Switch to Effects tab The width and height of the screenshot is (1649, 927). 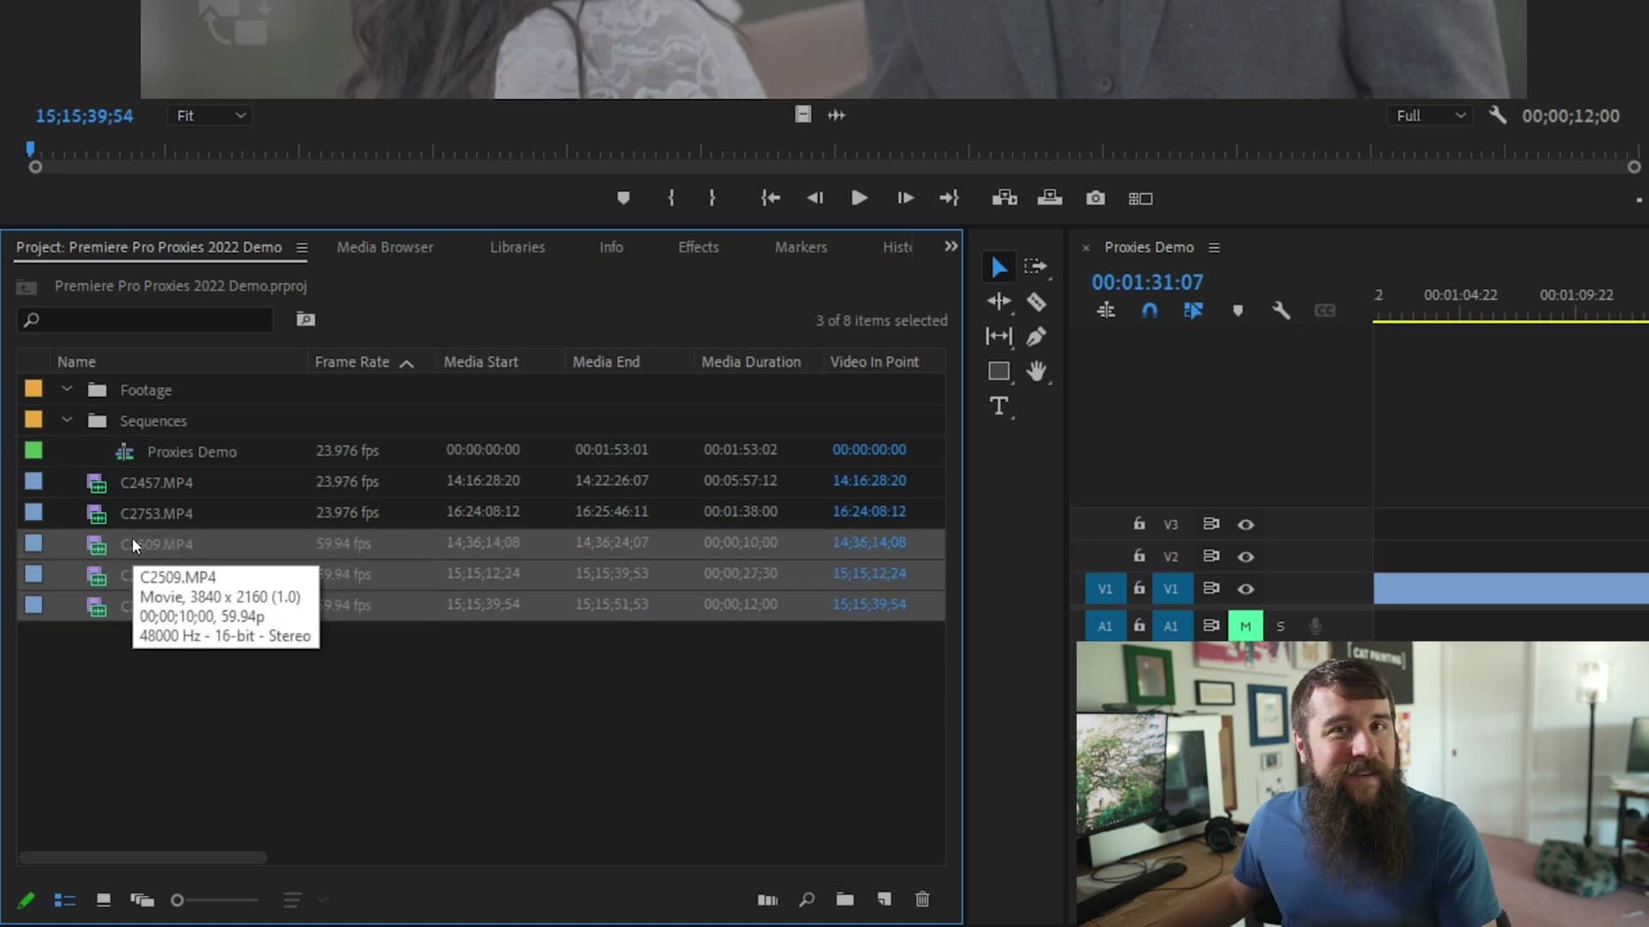pyautogui.click(x=698, y=247)
